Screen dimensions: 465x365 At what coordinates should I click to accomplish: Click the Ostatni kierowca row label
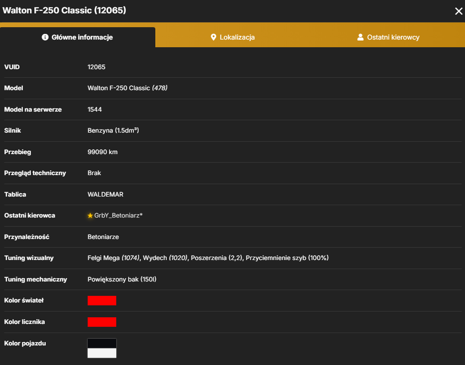click(30, 216)
